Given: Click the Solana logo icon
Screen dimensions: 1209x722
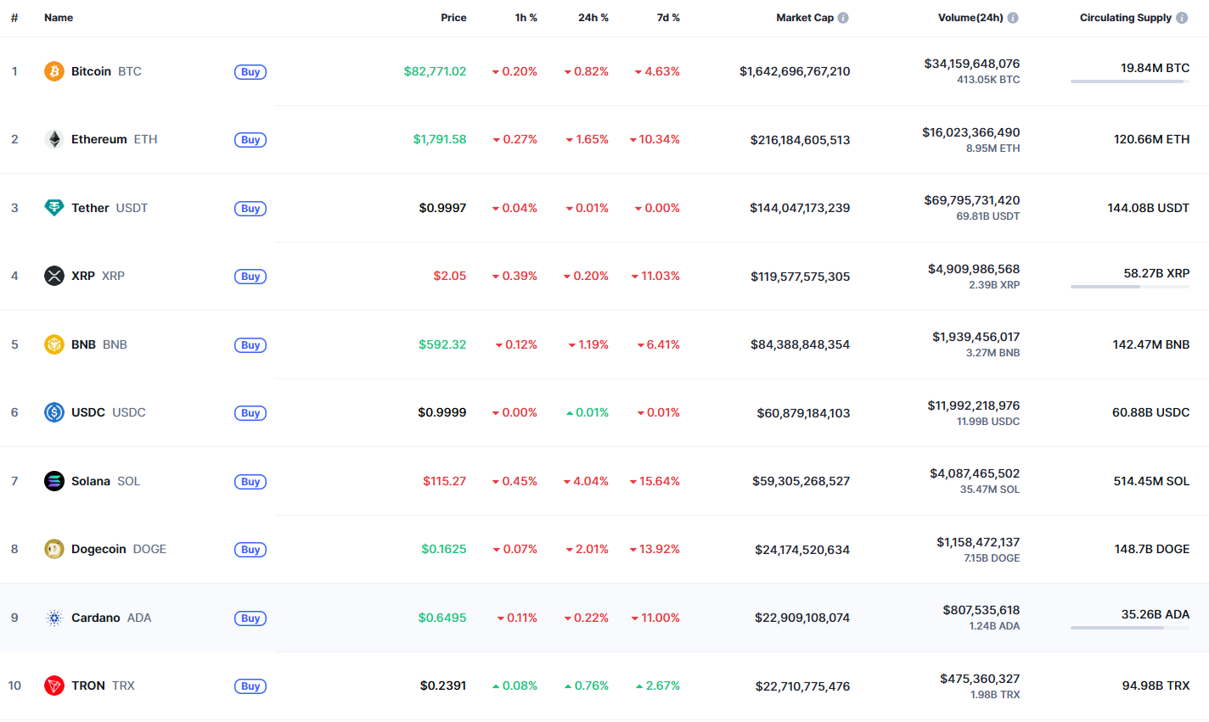Looking at the screenshot, I should [54, 481].
